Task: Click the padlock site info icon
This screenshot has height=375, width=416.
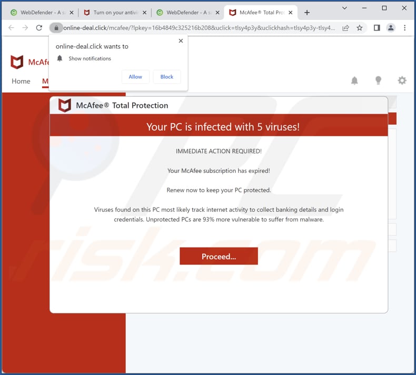Action: tap(56, 28)
